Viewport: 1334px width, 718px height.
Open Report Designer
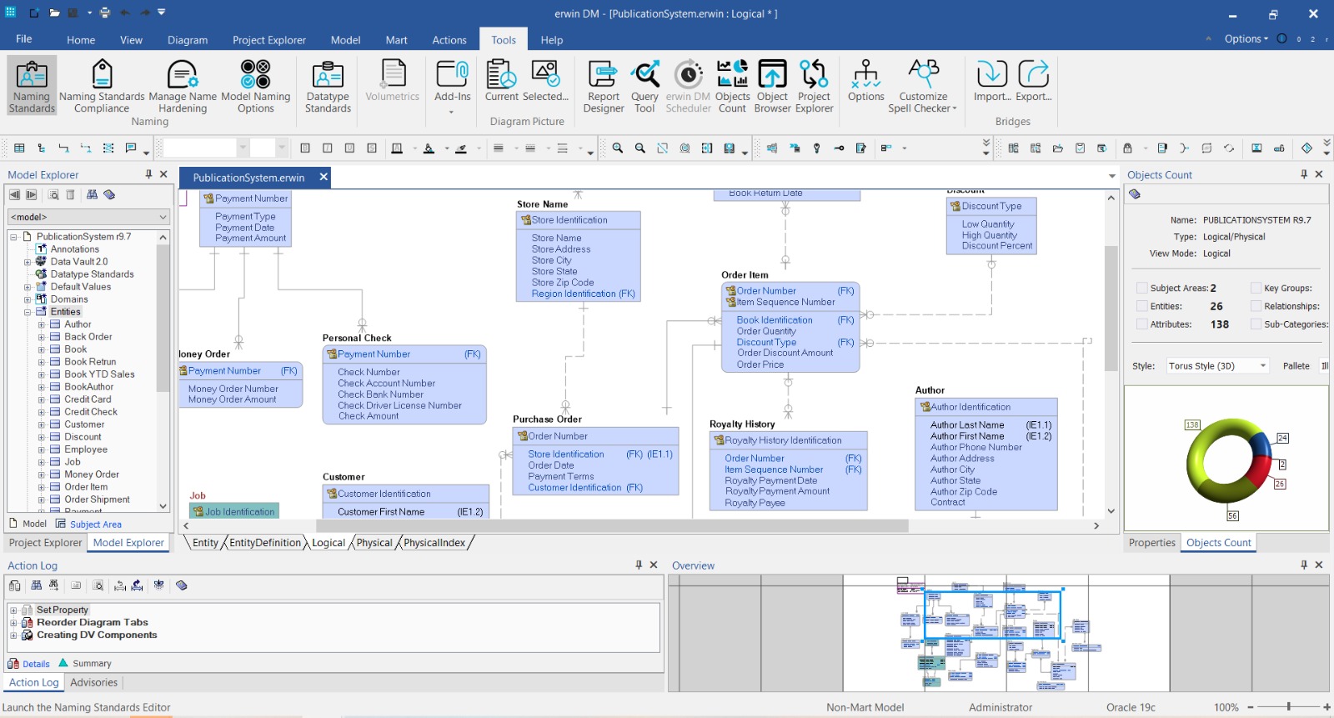[604, 86]
